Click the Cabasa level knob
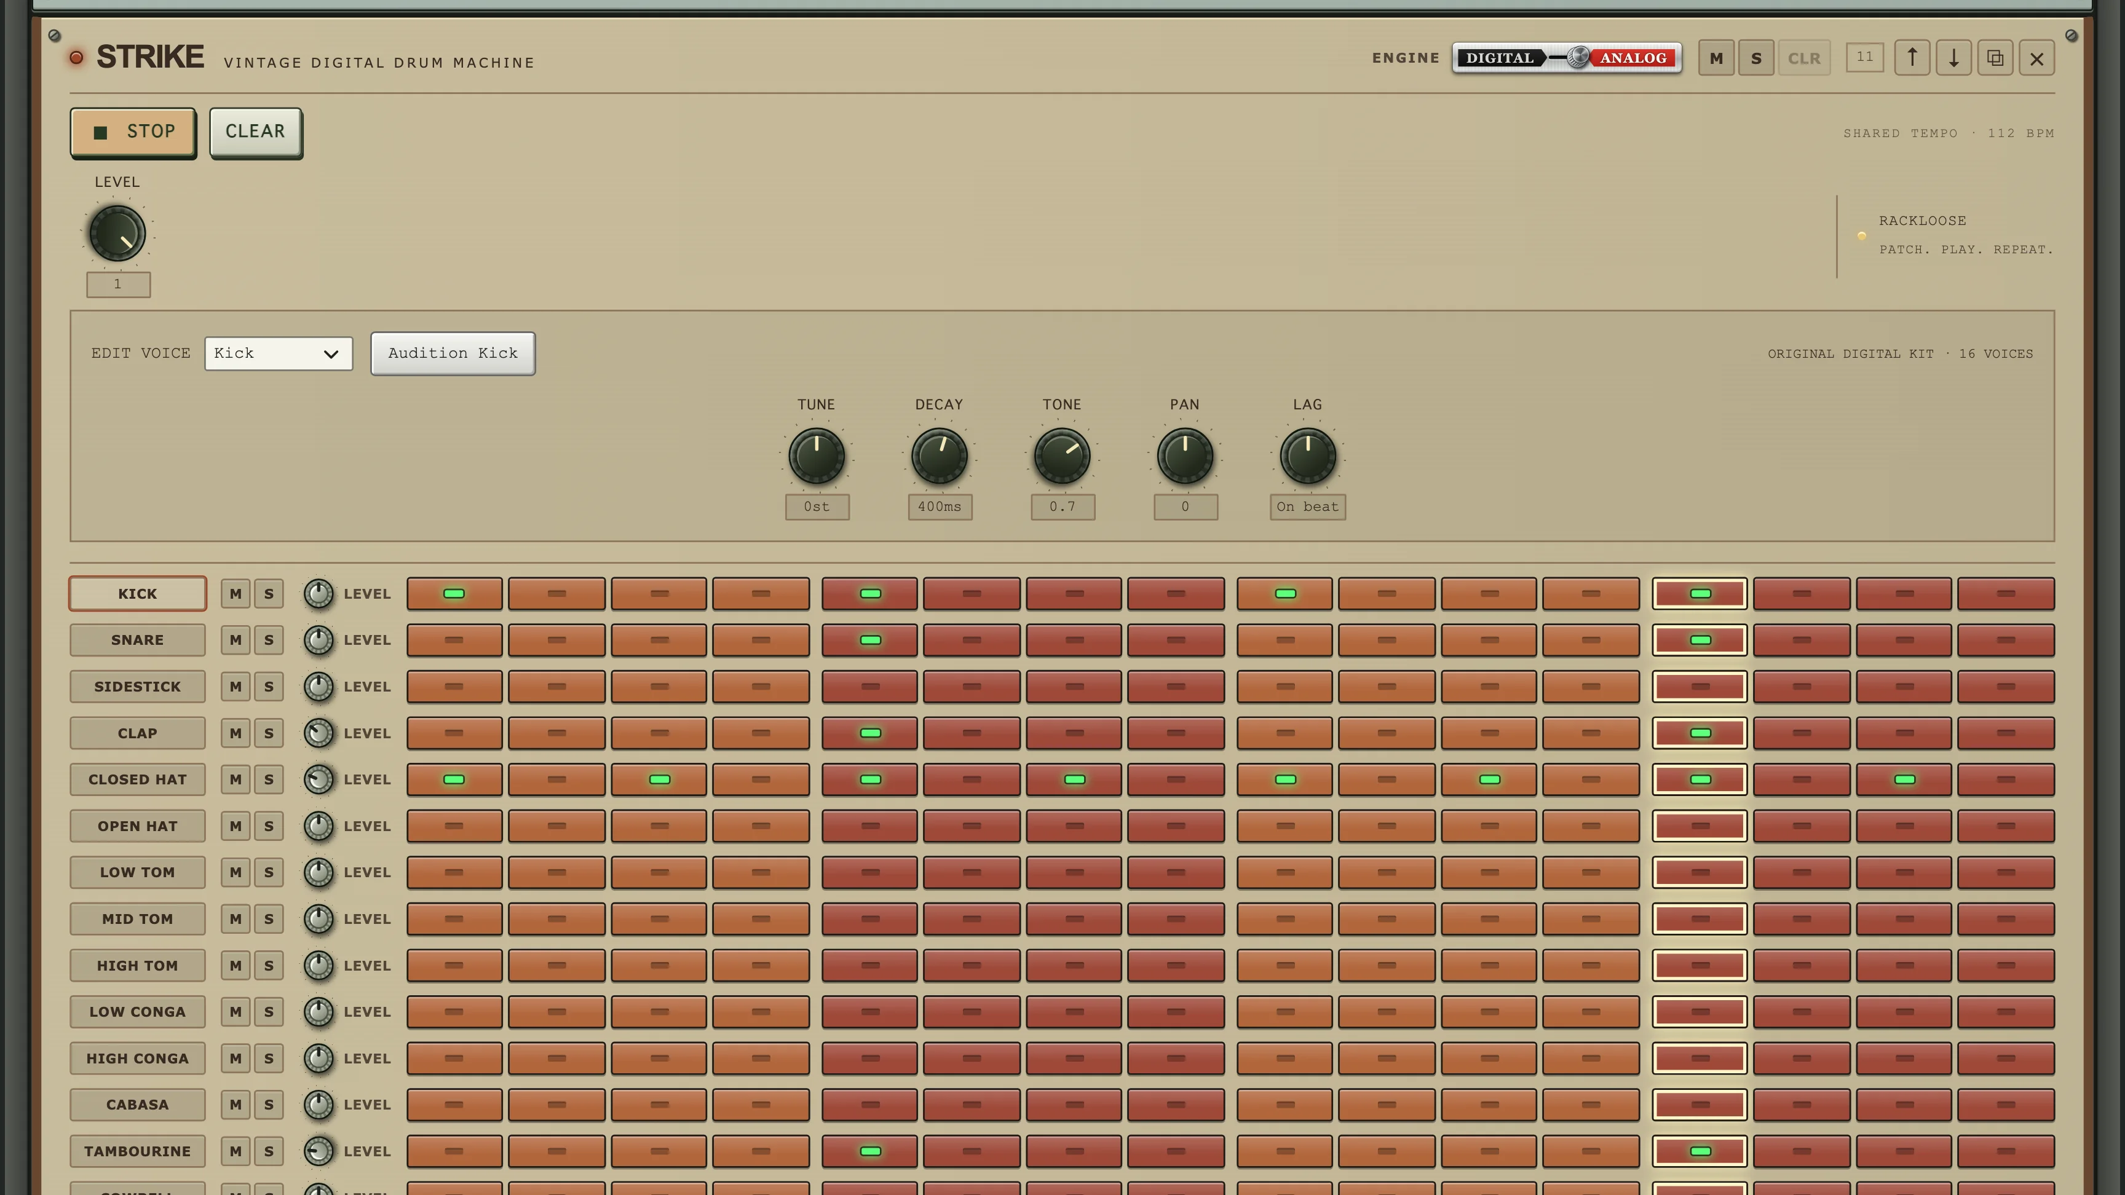 click(x=319, y=1105)
